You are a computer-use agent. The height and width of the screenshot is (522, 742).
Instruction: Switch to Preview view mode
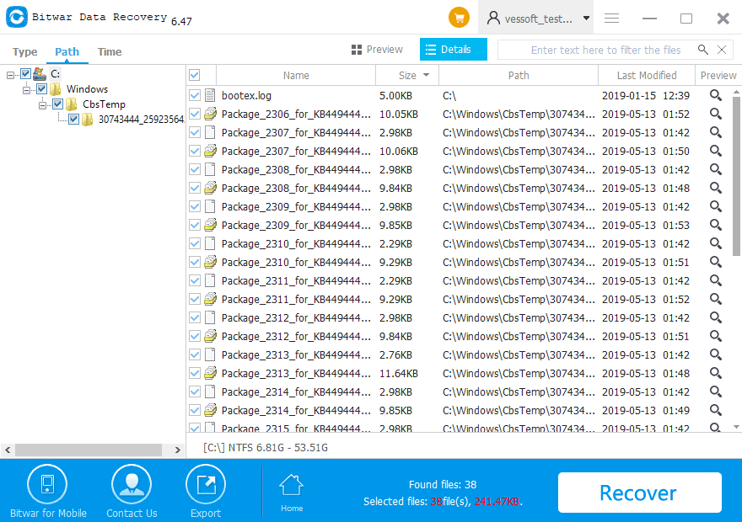click(377, 50)
